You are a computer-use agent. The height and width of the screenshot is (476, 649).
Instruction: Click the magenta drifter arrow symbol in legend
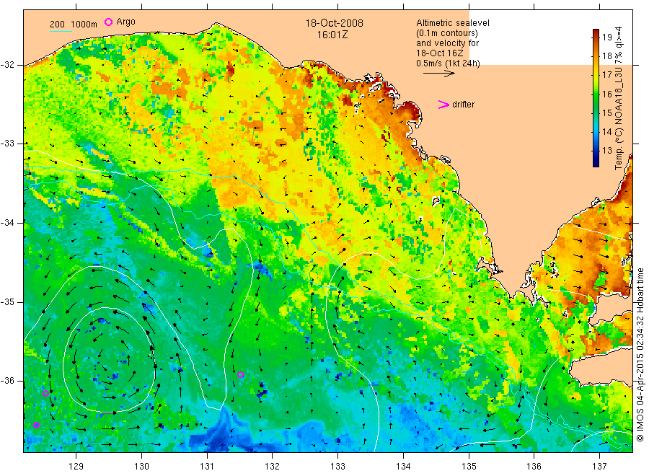(x=443, y=105)
